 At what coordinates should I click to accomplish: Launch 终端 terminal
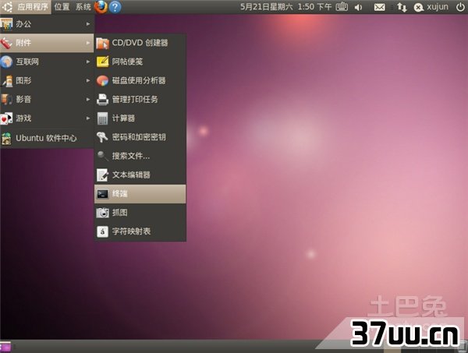tap(140, 194)
